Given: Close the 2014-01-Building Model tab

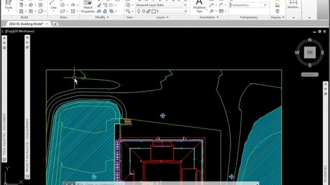Looking at the screenshot, I should 47,24.
